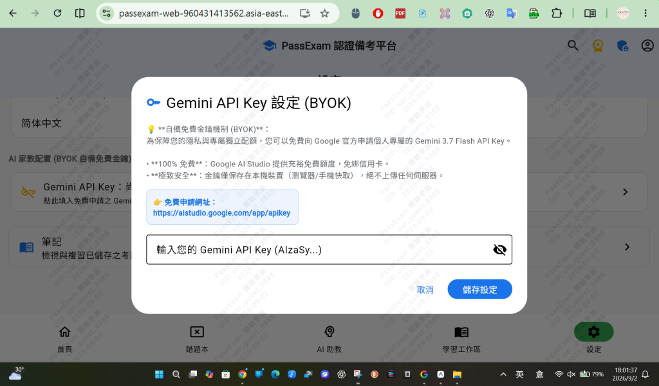659x386 pixels.
Task: Open the Google Translate extension
Action: (x=512, y=13)
